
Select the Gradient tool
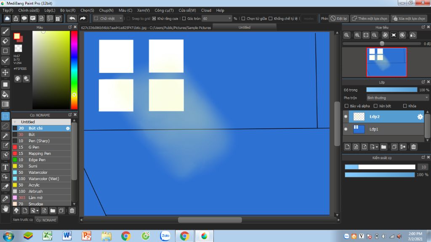point(5,104)
